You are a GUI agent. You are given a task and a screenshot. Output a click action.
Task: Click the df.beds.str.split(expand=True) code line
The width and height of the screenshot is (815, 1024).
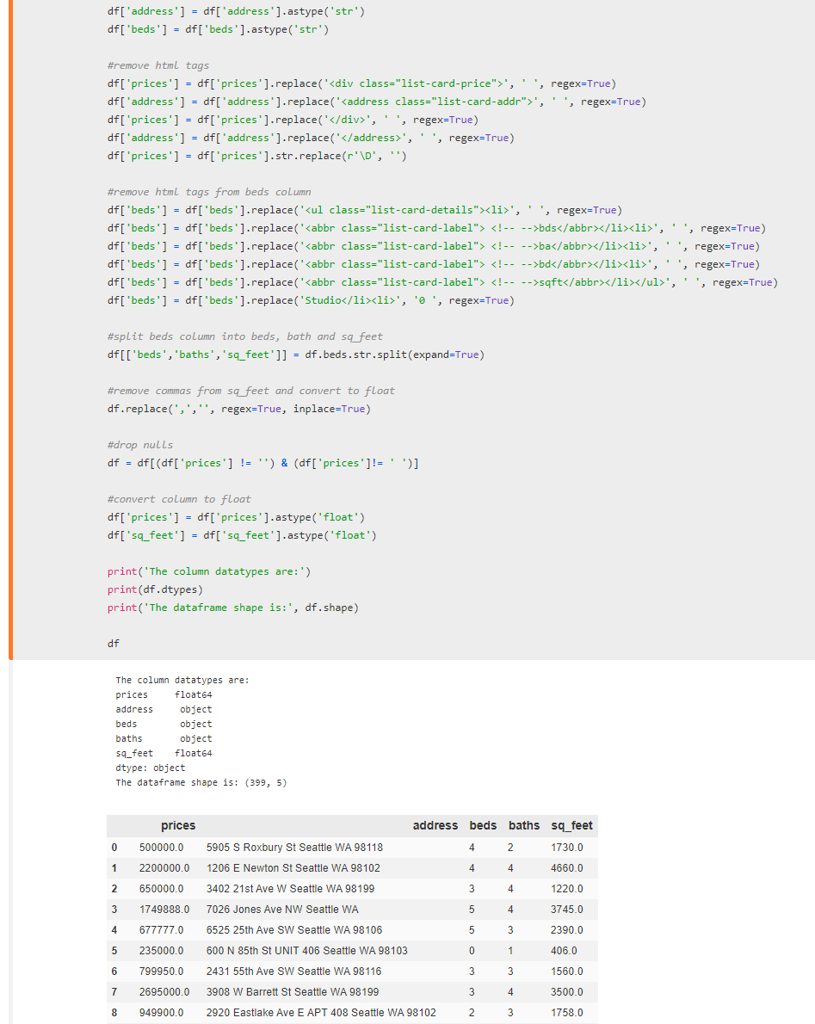296,355
